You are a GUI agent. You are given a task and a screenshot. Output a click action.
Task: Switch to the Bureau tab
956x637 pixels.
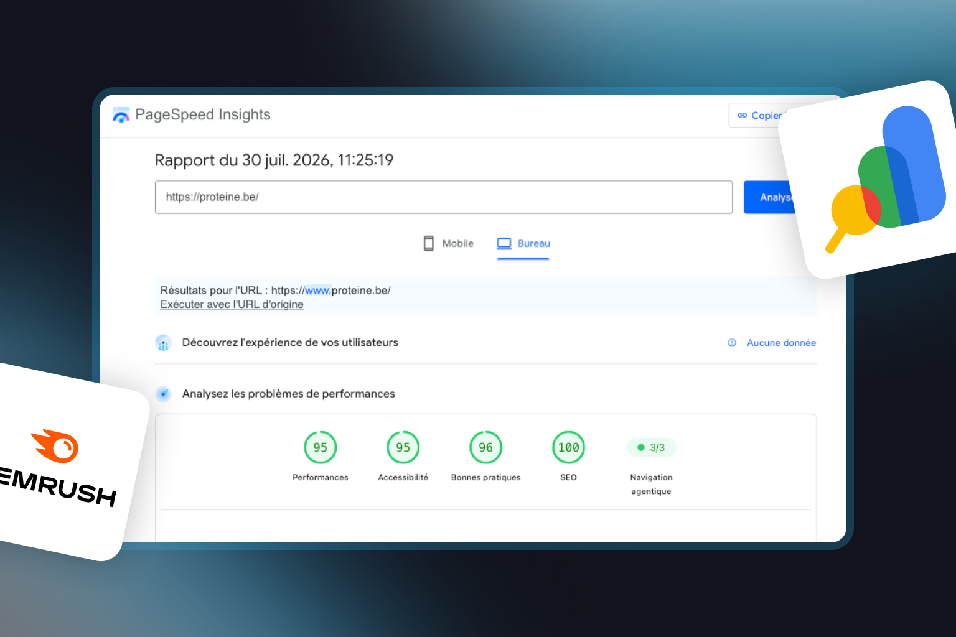click(x=523, y=243)
